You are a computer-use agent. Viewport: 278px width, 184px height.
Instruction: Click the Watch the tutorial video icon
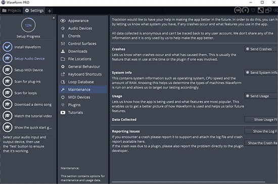[x=8, y=116]
